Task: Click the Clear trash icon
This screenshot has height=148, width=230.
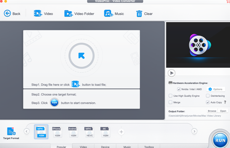Action: [139, 13]
